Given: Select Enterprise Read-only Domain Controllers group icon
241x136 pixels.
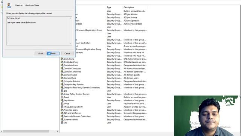Looking at the screenshot, I should point(62,87).
